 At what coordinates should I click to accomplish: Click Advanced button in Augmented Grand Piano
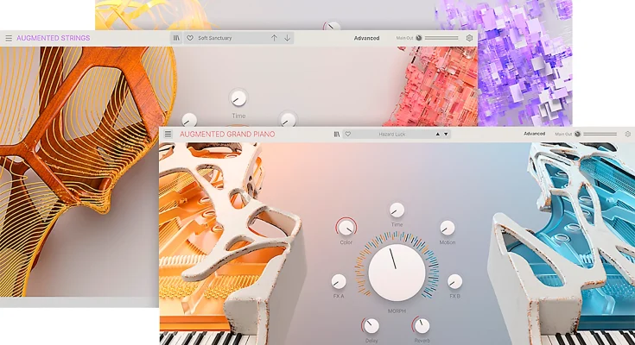pyautogui.click(x=534, y=134)
